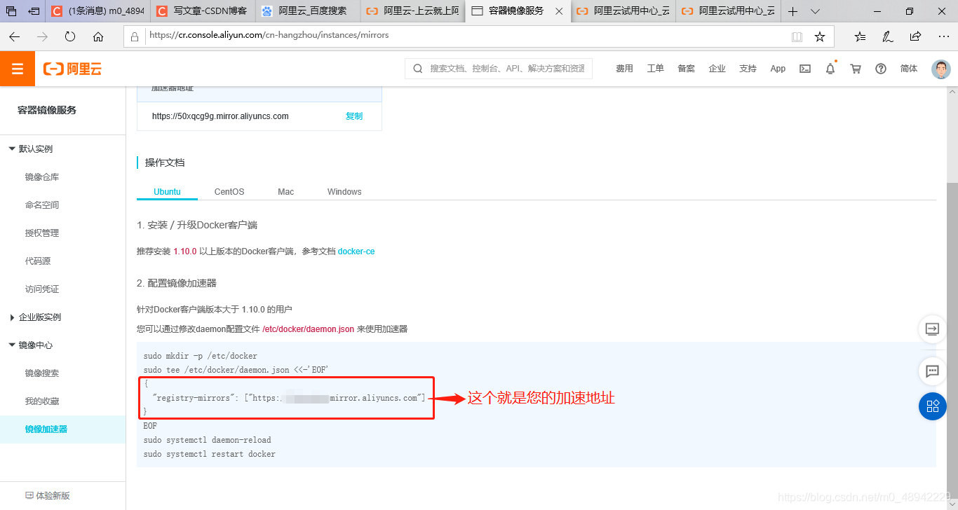Toggle reading view icon in address bar
Screen dimensions: 958x510
pyautogui.click(x=797, y=36)
